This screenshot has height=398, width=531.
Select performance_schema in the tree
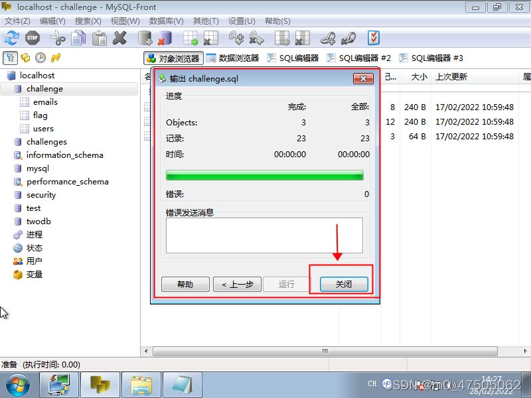point(68,182)
